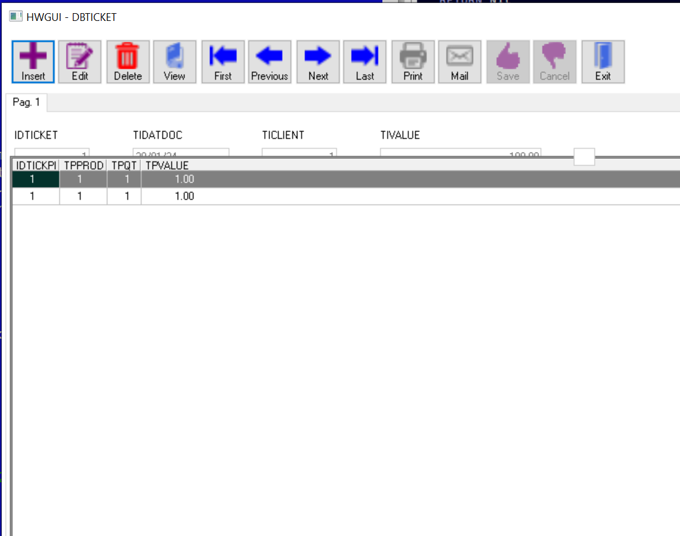Click the IDTICKET input field
680x536 pixels.
[x=52, y=152]
